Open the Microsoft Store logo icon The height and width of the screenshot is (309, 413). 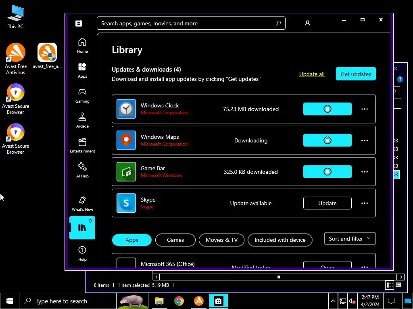click(79, 23)
